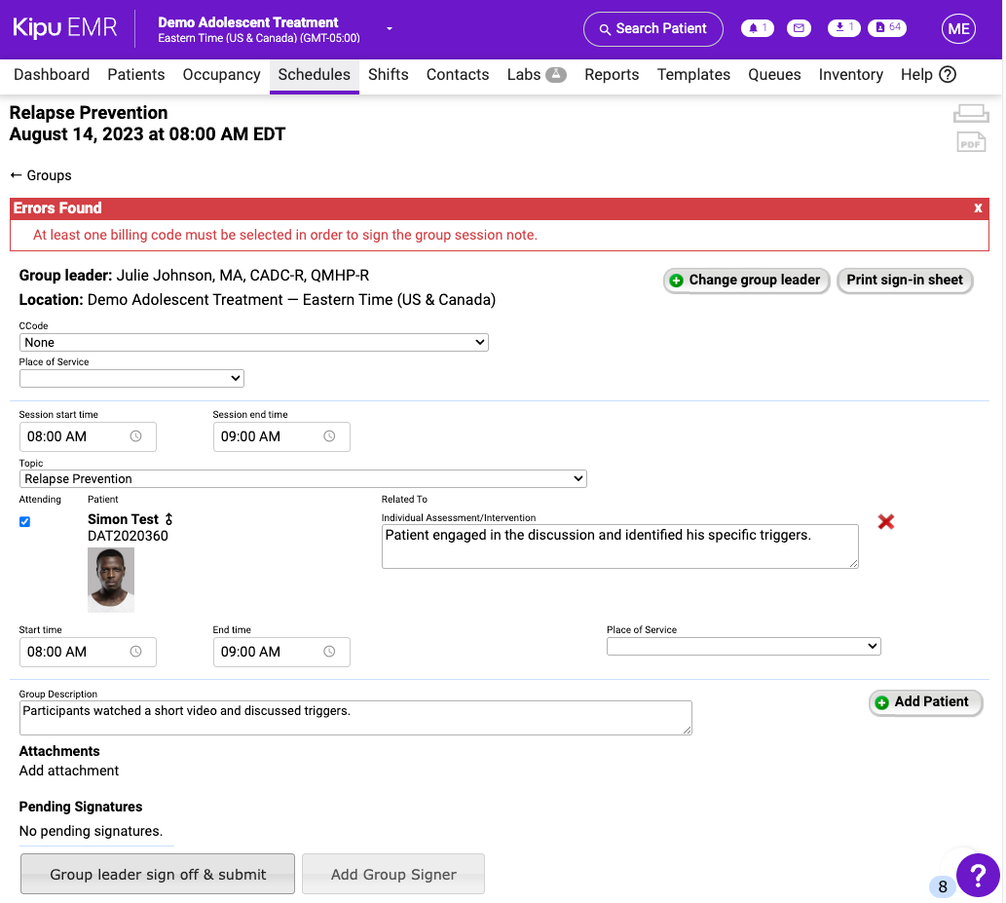This screenshot has height=903, width=1006.
Task: Open the mail envelope icon
Action: pos(799,28)
